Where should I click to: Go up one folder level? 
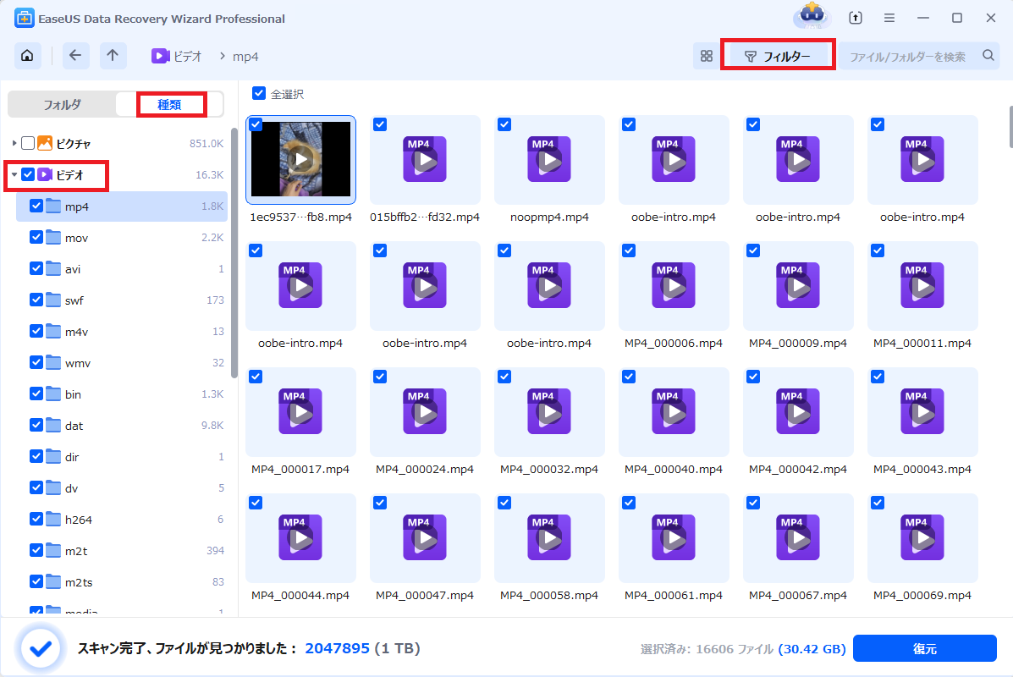point(113,56)
